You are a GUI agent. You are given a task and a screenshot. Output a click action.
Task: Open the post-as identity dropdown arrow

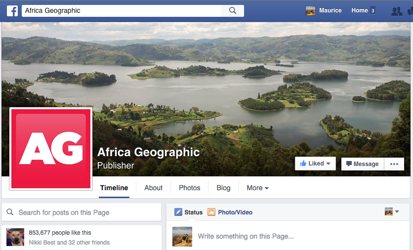pos(397,211)
